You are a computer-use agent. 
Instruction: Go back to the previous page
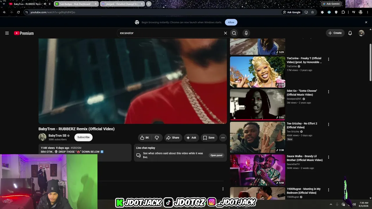tap(4, 12)
